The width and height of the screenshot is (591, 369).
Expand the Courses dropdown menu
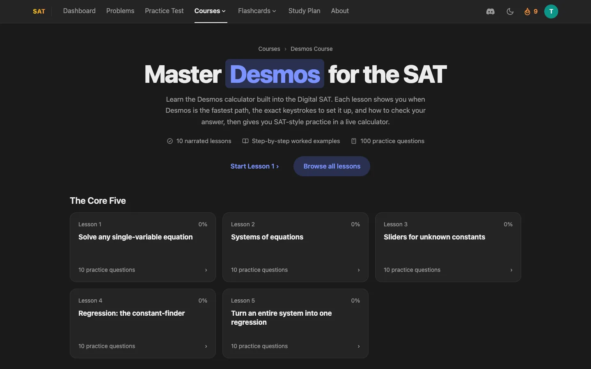coord(210,11)
